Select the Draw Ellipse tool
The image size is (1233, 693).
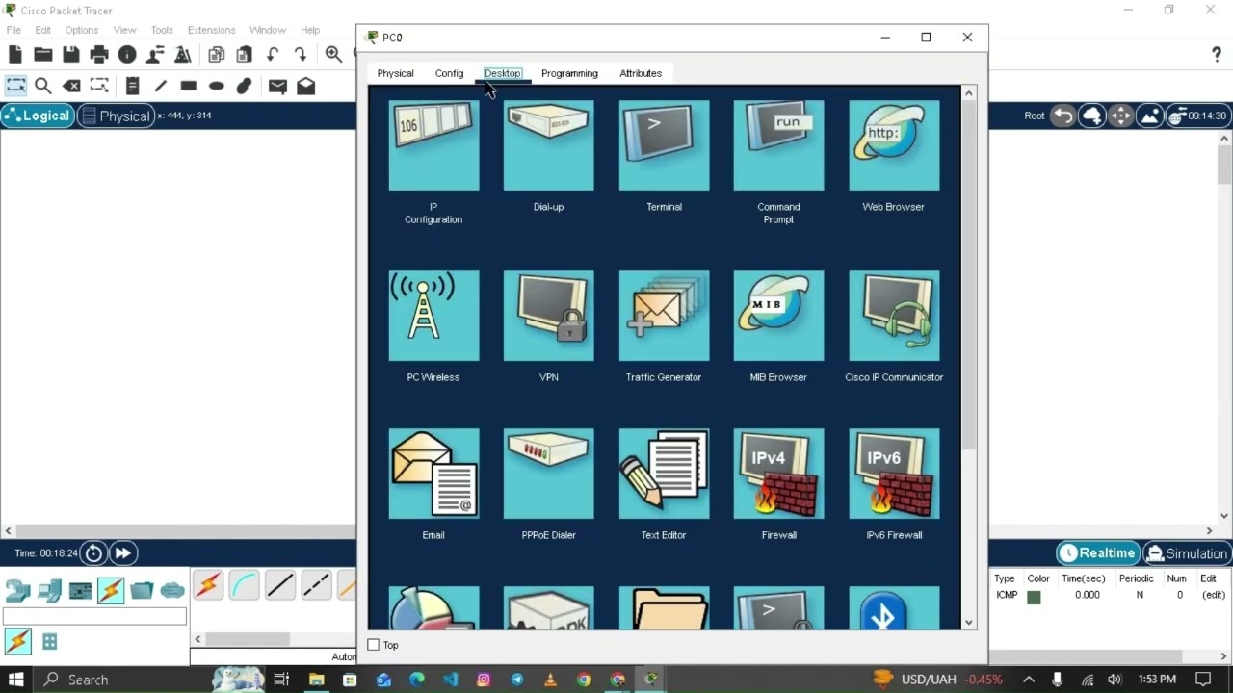(x=217, y=86)
